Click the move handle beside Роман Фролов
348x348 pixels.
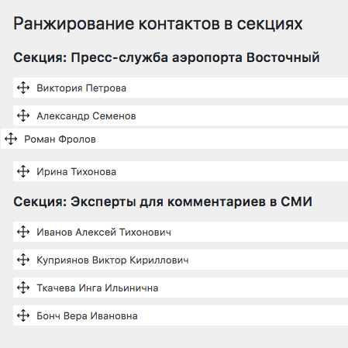coord(11,139)
